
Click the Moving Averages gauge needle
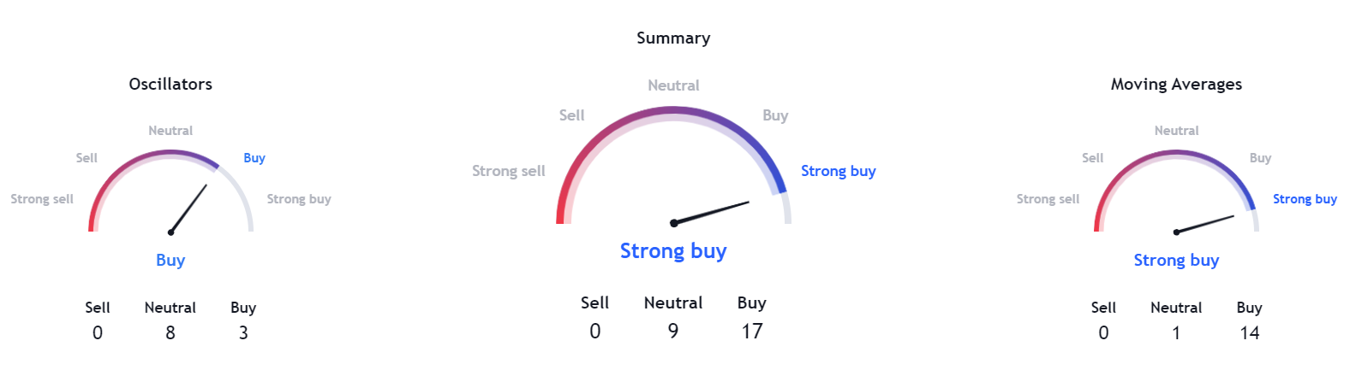click(1204, 224)
